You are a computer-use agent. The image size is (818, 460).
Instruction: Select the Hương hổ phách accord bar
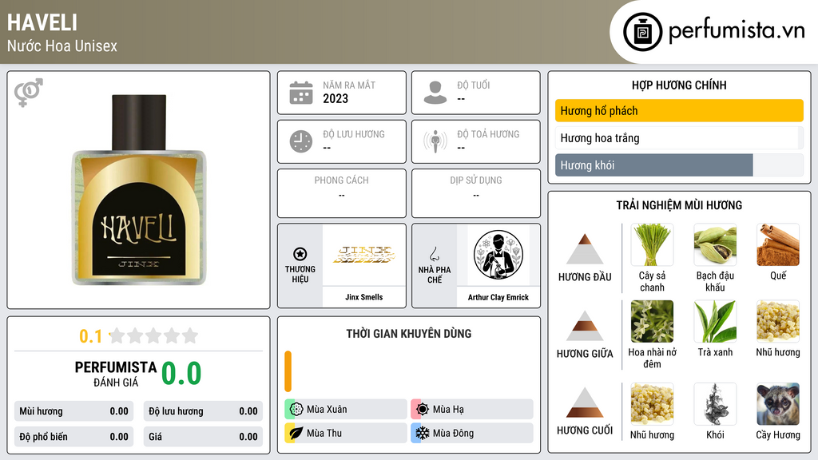[x=679, y=110]
